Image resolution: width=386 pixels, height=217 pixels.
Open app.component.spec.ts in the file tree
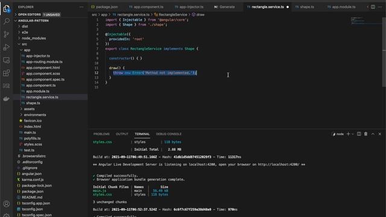[x=45, y=80]
